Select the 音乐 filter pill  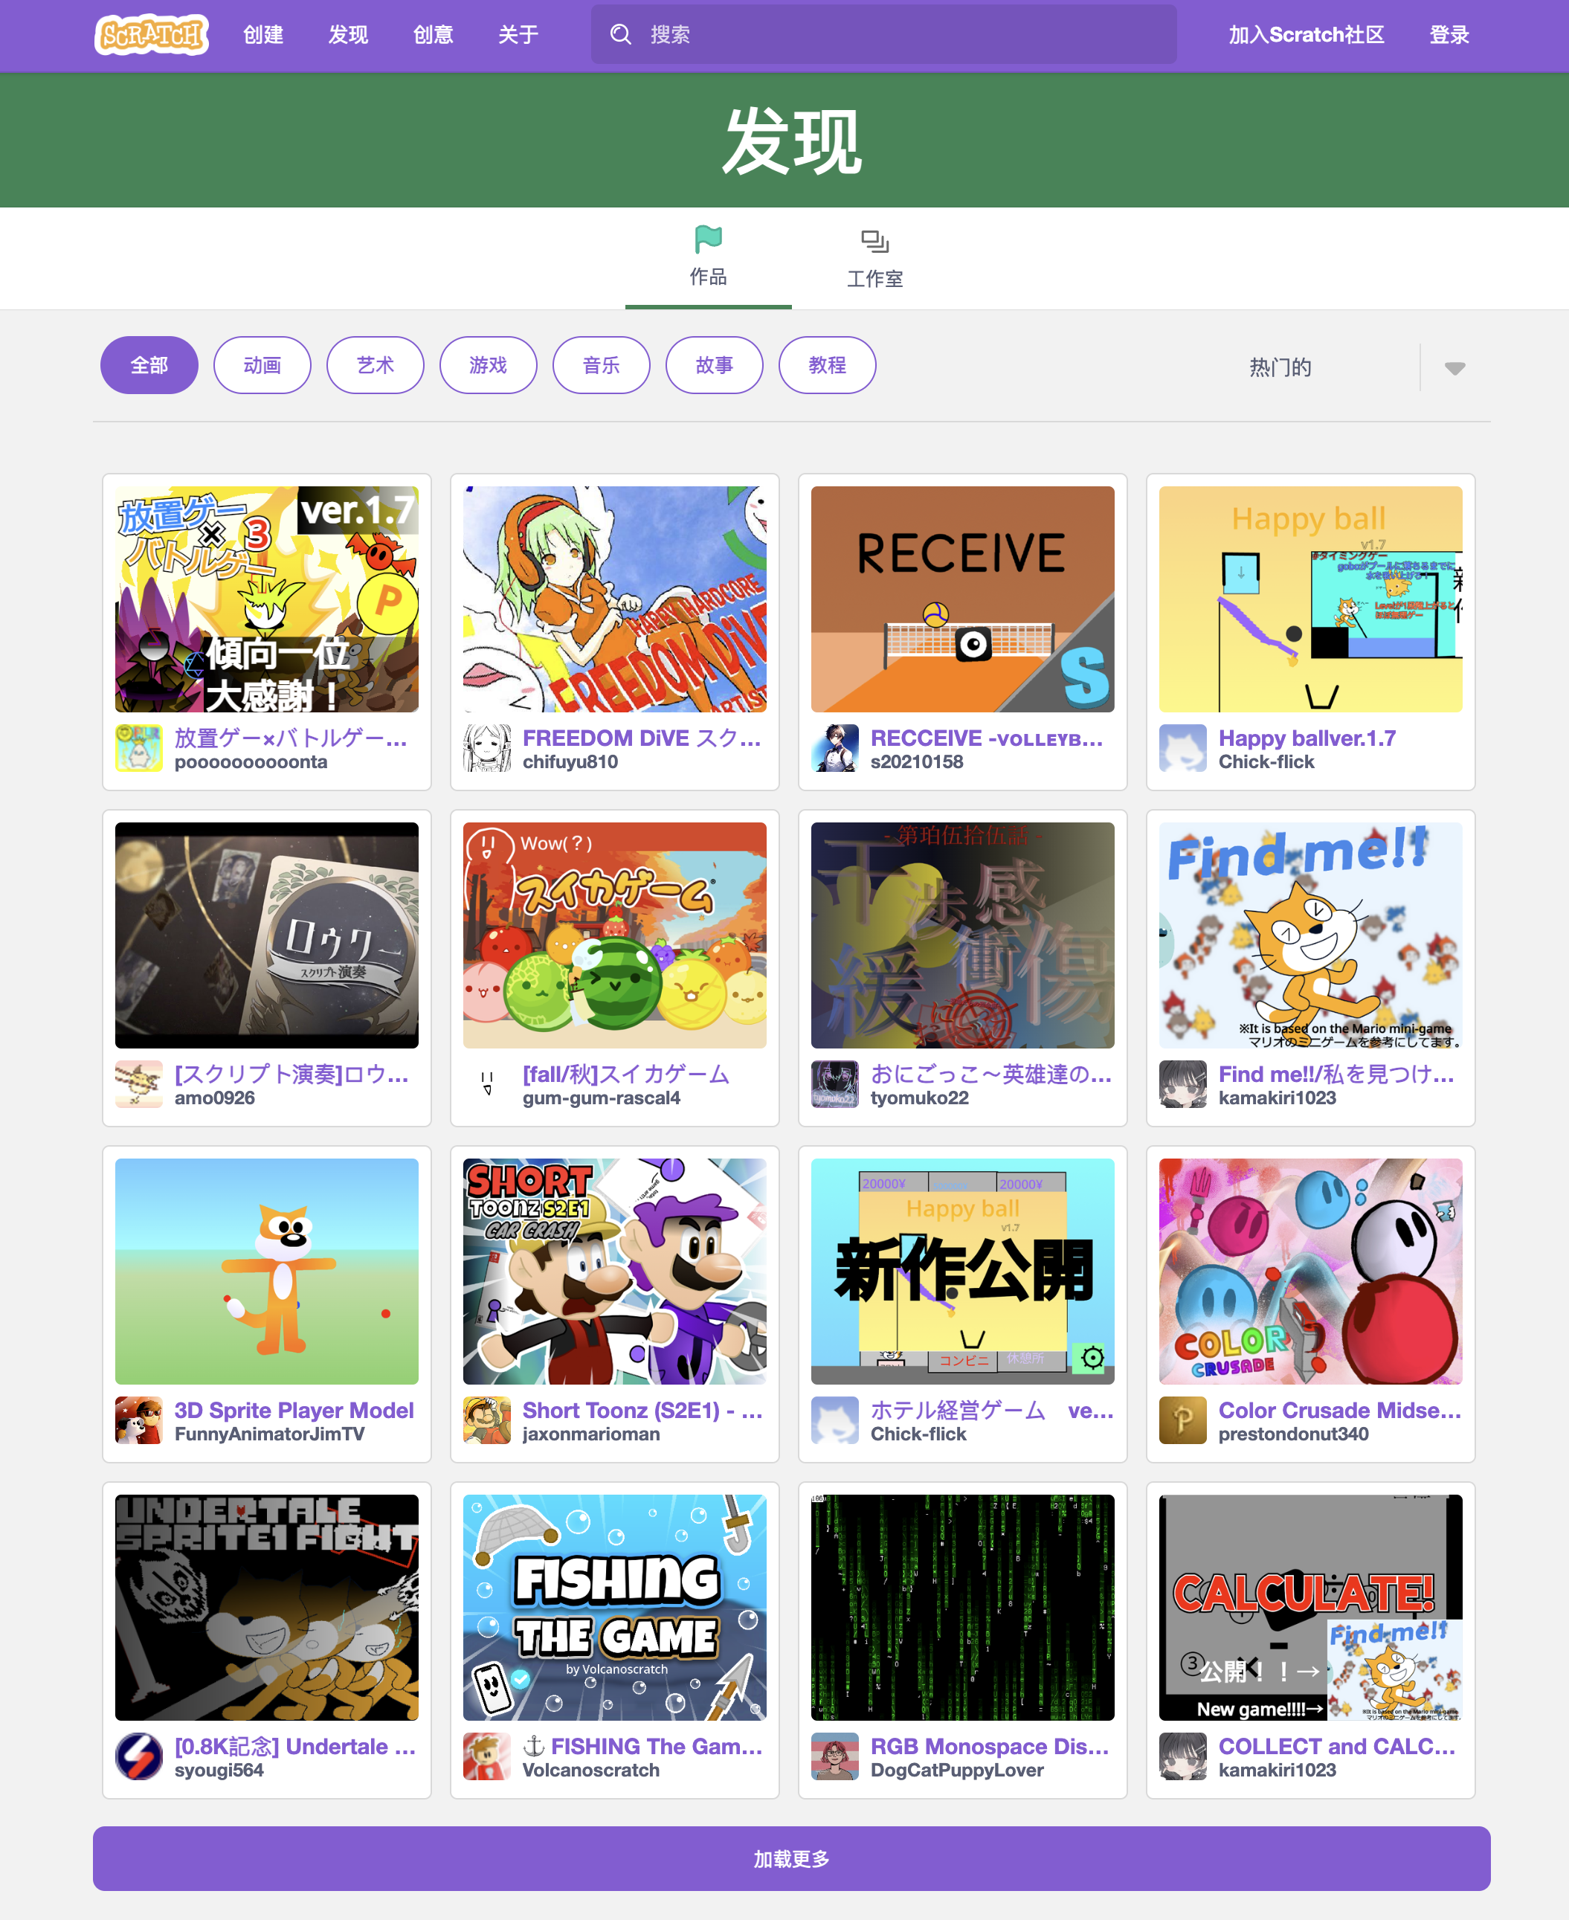click(601, 365)
